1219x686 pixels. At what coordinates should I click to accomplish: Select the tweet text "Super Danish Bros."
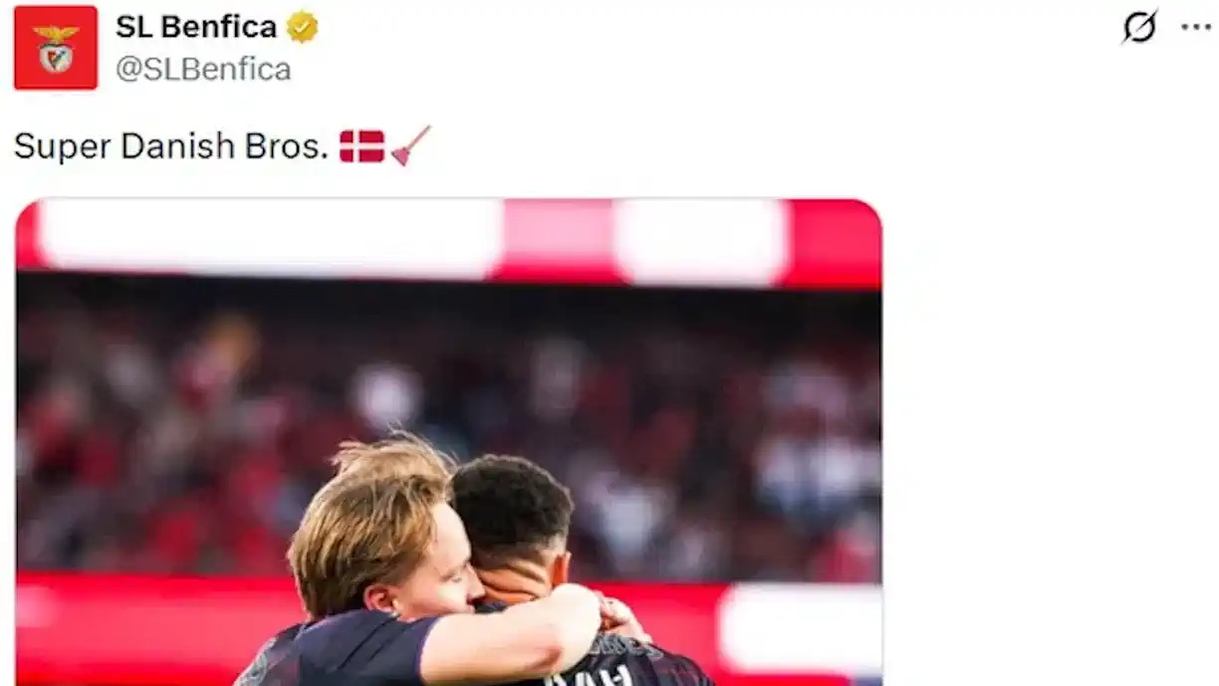(x=171, y=146)
